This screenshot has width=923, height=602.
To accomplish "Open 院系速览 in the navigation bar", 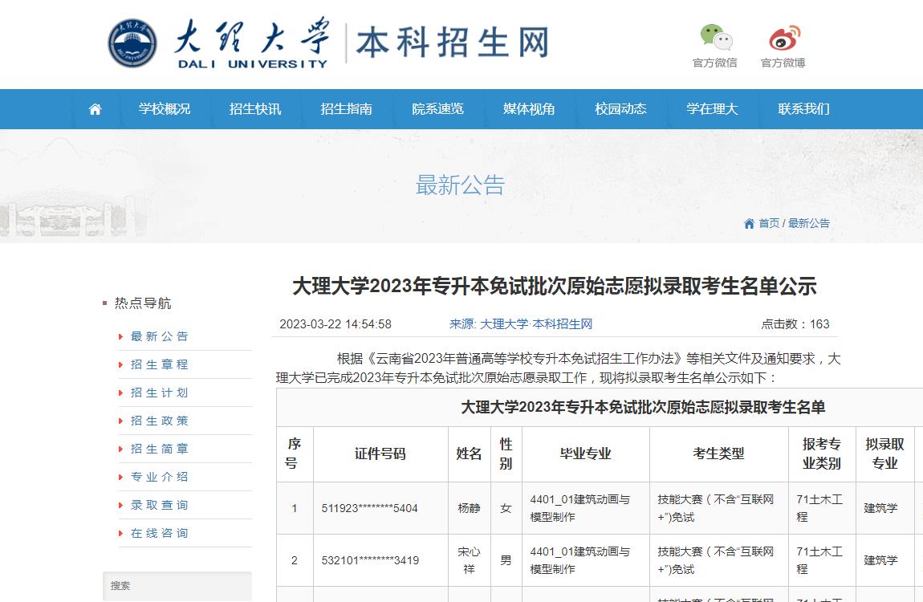I will (x=438, y=109).
